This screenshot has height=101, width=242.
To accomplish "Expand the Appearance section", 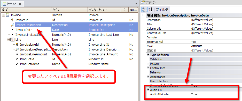I will pos(148,77).
